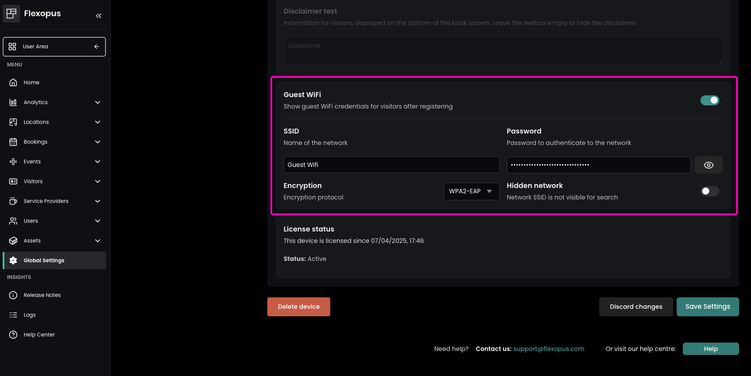Click the Home house icon
Image resolution: width=751 pixels, height=376 pixels.
(13, 83)
